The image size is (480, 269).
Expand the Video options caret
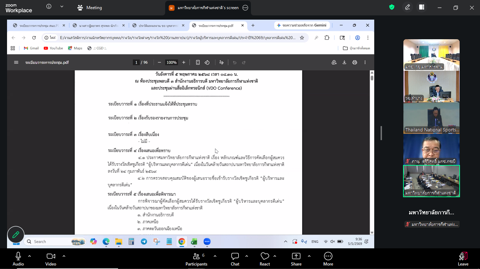click(x=64, y=256)
